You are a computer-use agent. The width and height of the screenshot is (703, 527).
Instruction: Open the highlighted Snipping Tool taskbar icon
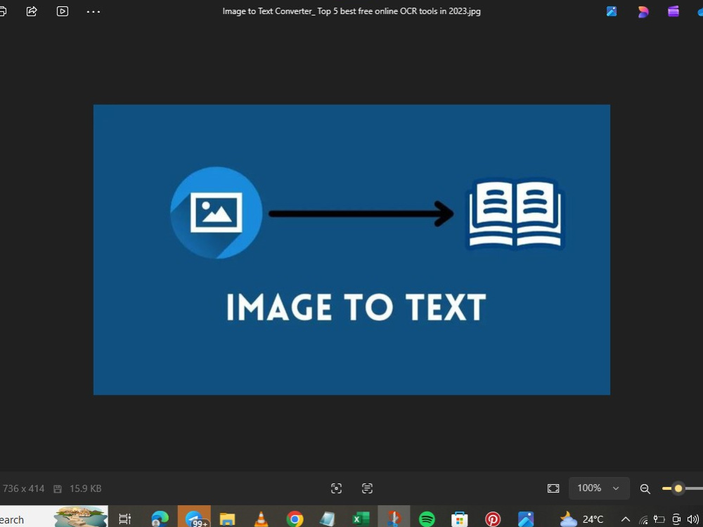394,518
